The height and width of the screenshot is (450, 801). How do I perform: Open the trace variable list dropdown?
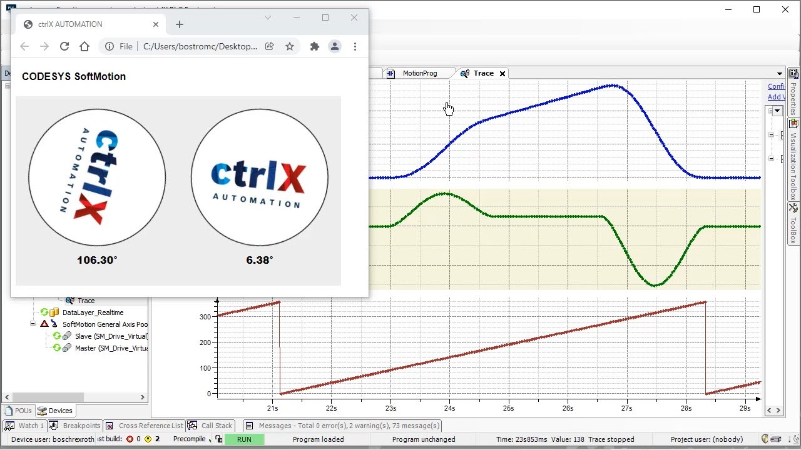point(777,111)
